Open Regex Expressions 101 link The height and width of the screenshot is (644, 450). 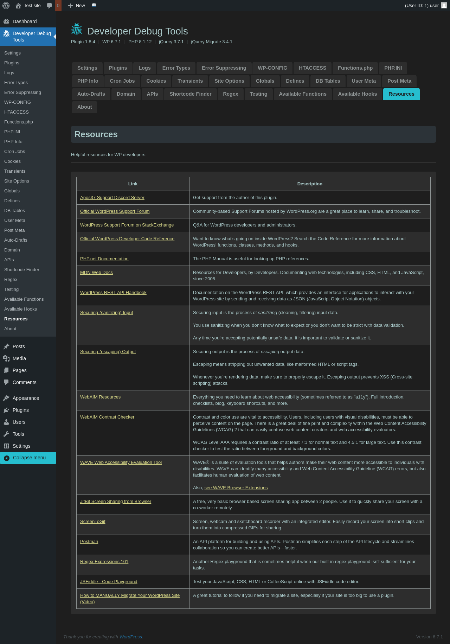(x=104, y=562)
